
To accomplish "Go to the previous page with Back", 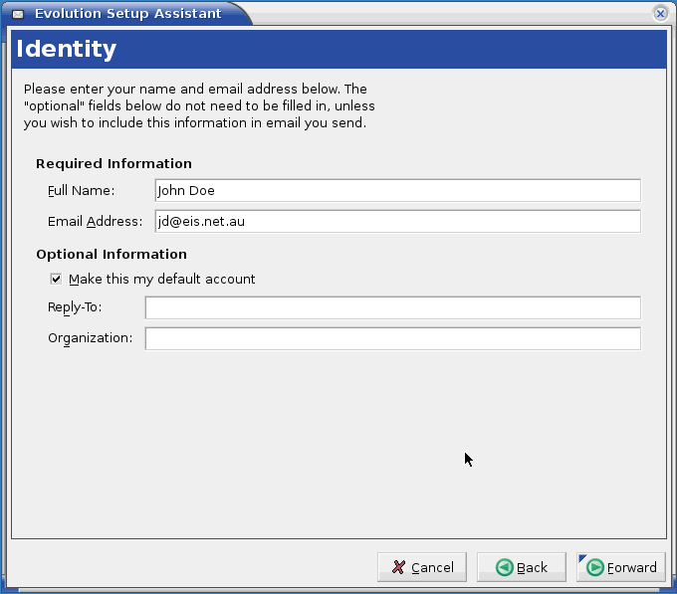I will coord(521,567).
